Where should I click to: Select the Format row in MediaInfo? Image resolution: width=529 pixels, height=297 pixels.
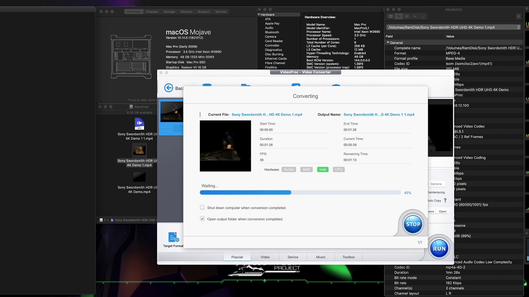click(x=454, y=53)
